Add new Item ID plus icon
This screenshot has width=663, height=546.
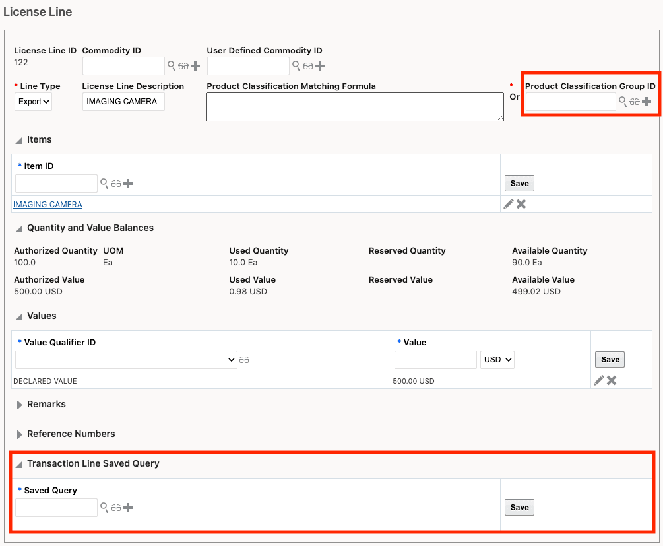coord(128,184)
